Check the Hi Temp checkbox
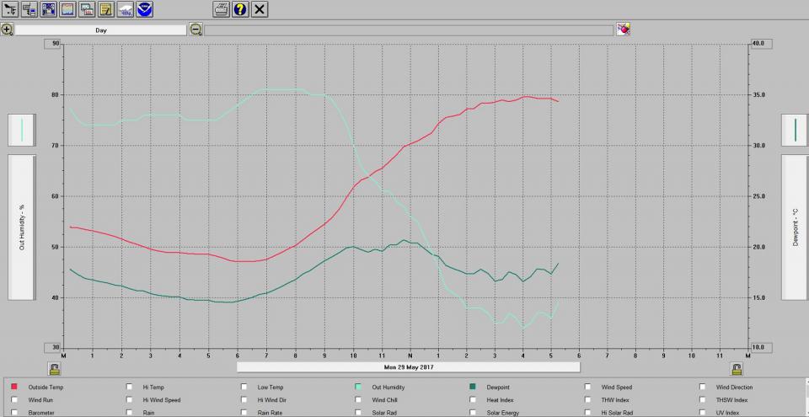The width and height of the screenshot is (809, 417). (x=129, y=388)
